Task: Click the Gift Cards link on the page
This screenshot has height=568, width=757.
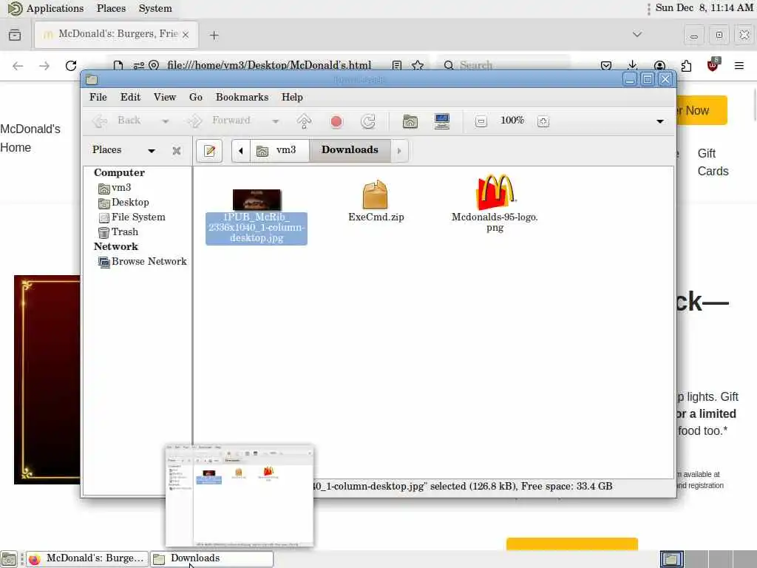Action: (x=713, y=162)
